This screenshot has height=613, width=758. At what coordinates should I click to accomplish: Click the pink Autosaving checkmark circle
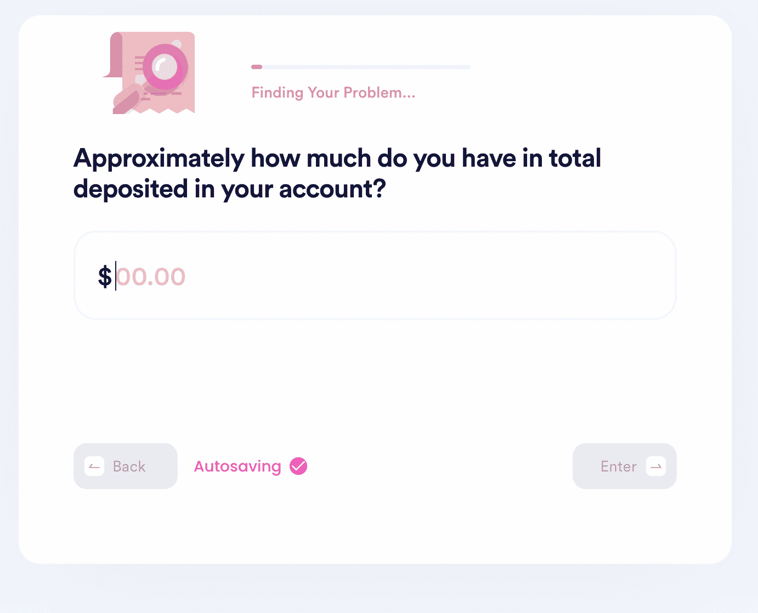(x=298, y=466)
